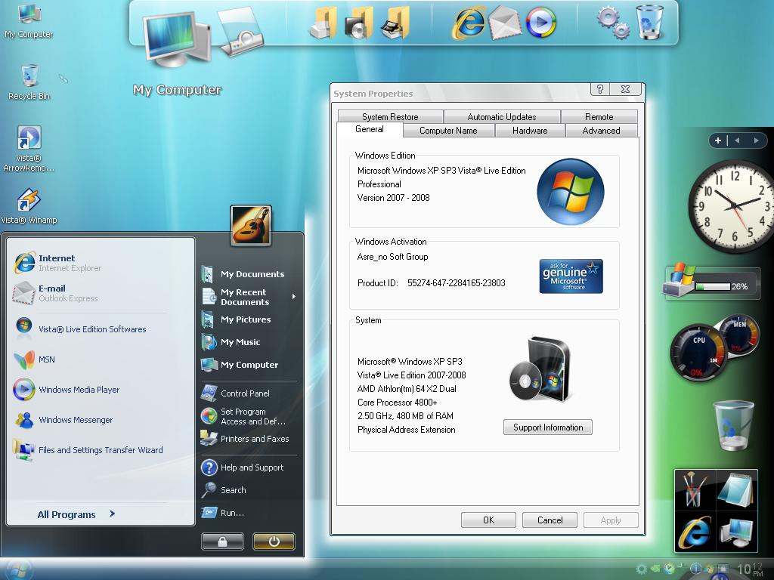Click the Support Information button

[548, 427]
